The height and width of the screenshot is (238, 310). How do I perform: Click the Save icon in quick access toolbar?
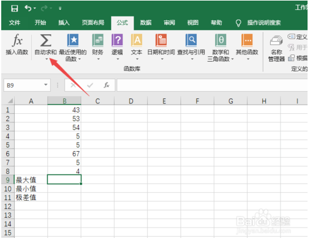pos(14,9)
